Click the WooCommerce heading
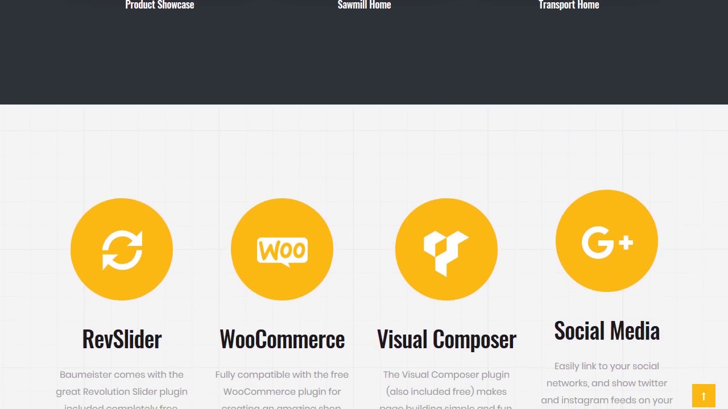This screenshot has height=409, width=728. [x=282, y=339]
